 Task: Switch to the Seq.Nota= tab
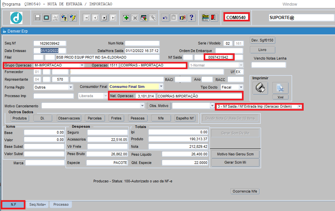[x=38, y=205]
